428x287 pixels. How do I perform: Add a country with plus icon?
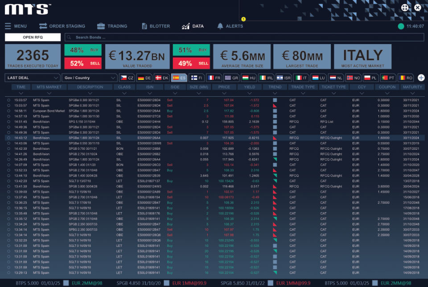[x=421, y=78]
